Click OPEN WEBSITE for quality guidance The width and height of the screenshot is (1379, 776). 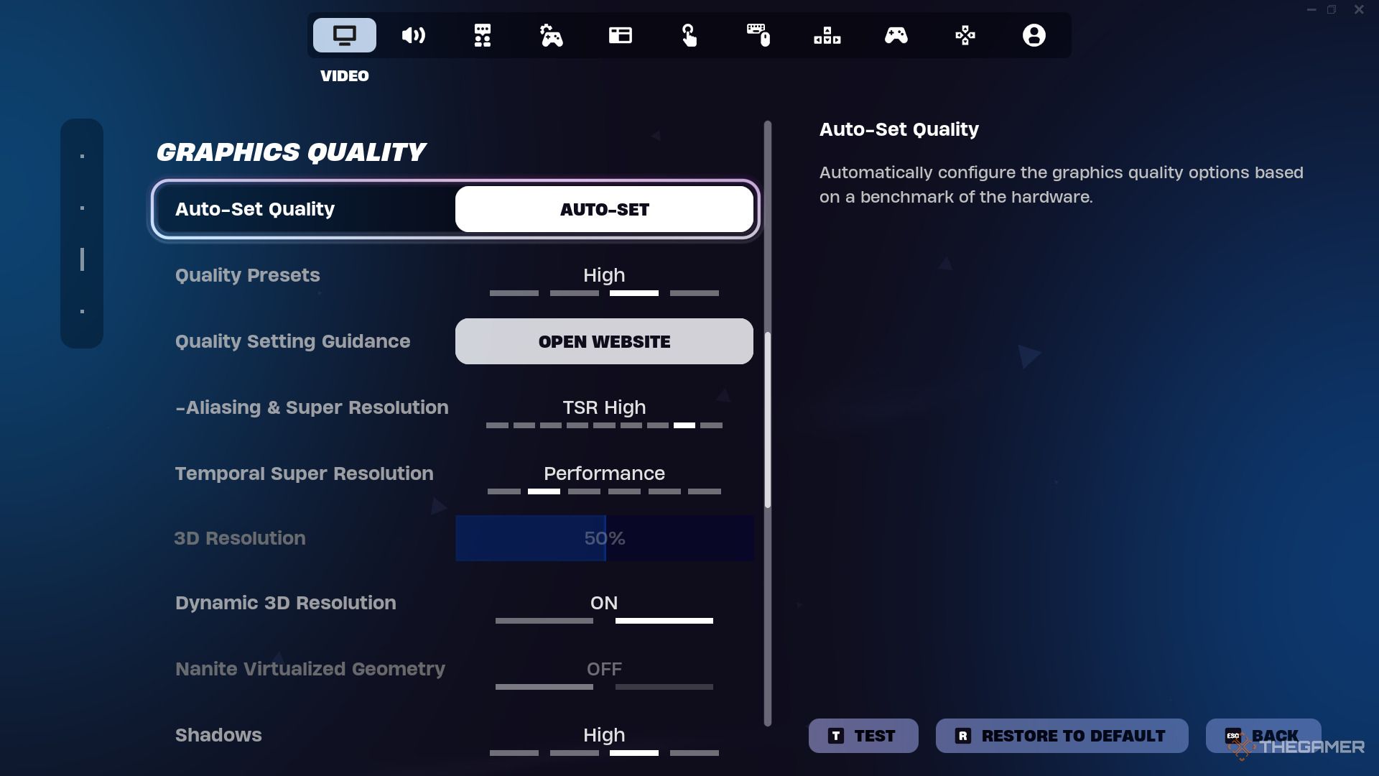tap(603, 341)
